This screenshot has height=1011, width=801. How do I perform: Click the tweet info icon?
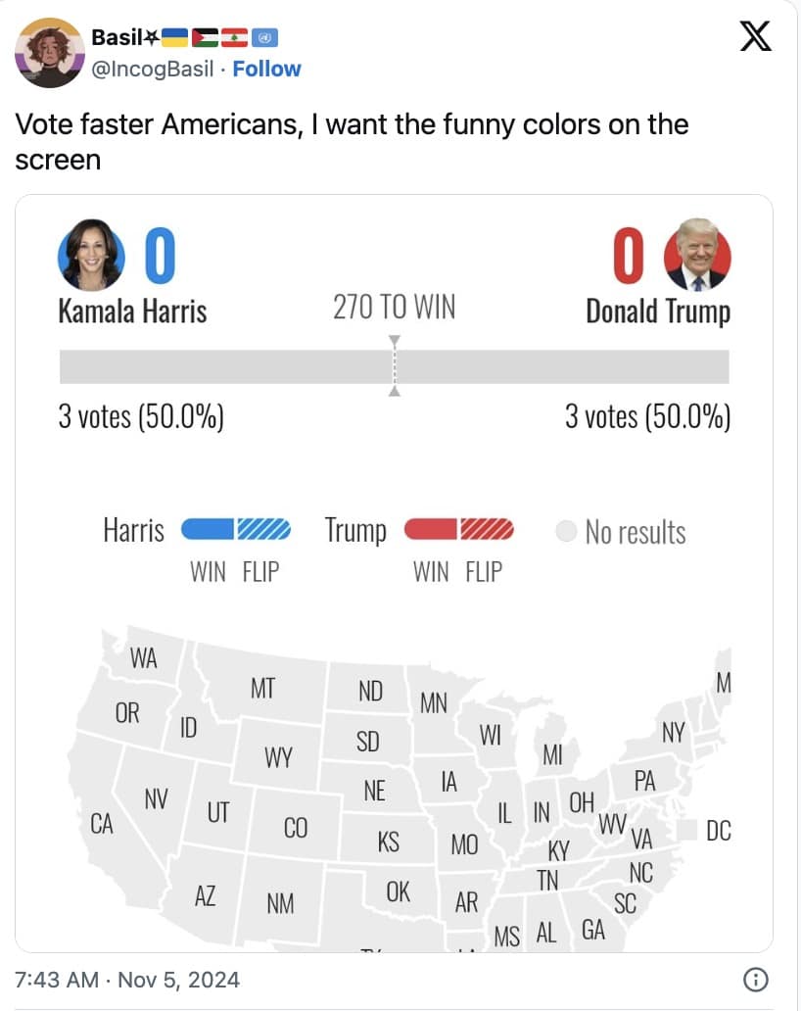[x=755, y=979]
